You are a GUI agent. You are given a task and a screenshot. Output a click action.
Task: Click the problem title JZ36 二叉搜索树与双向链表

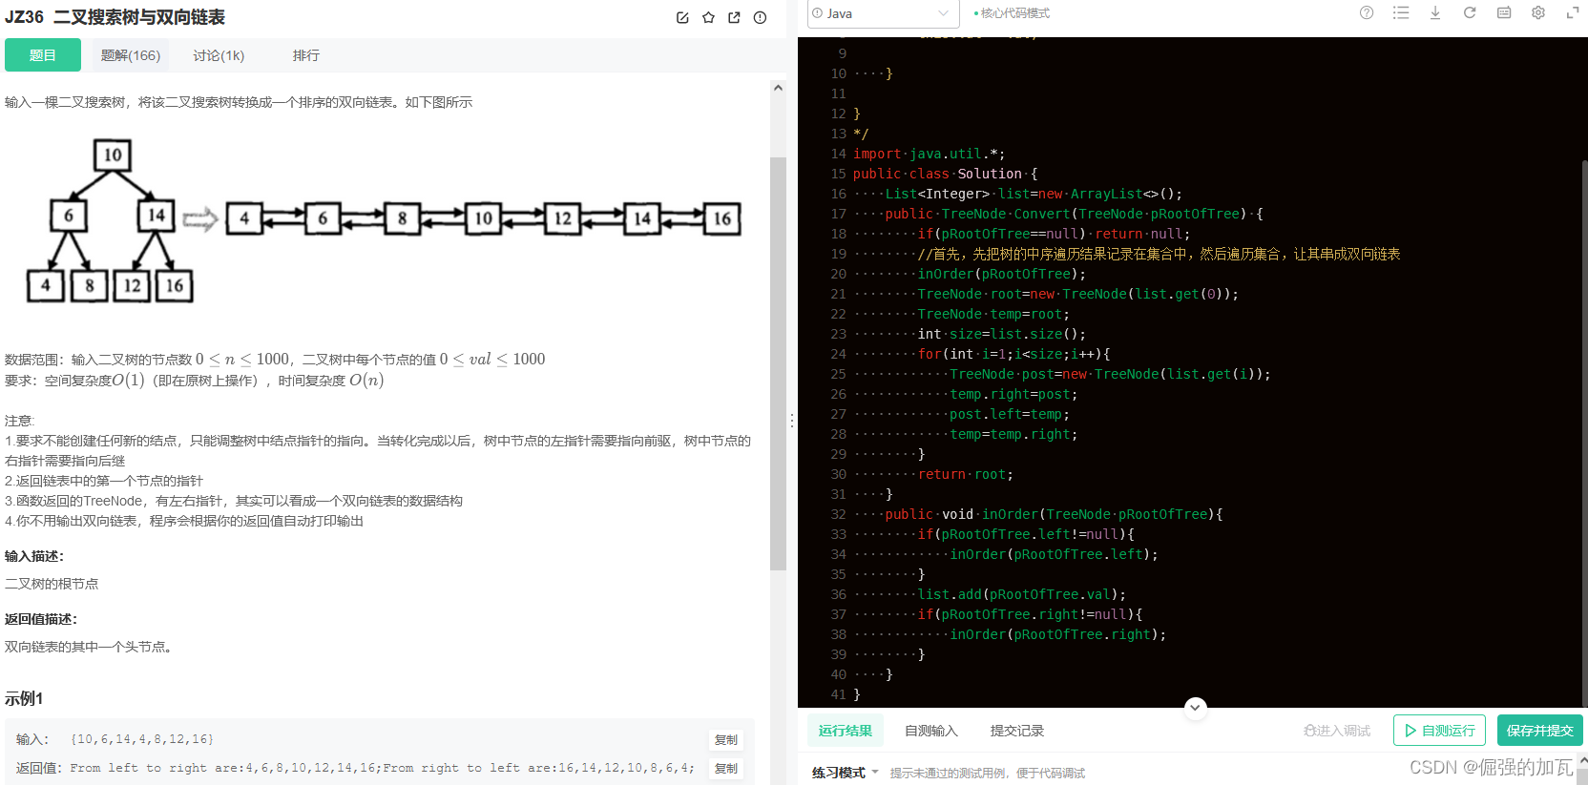pyautogui.click(x=115, y=17)
